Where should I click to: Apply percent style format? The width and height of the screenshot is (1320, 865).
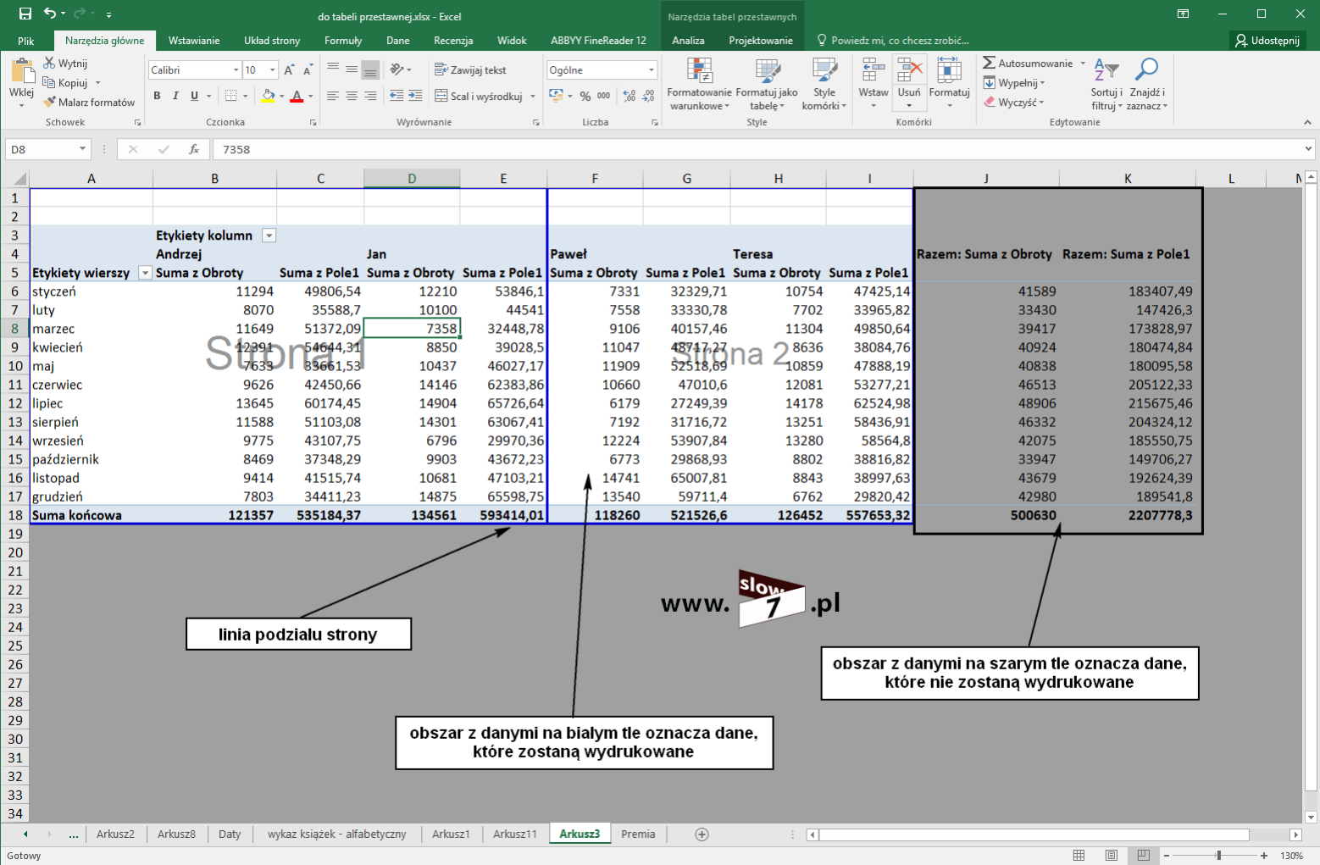coord(585,96)
